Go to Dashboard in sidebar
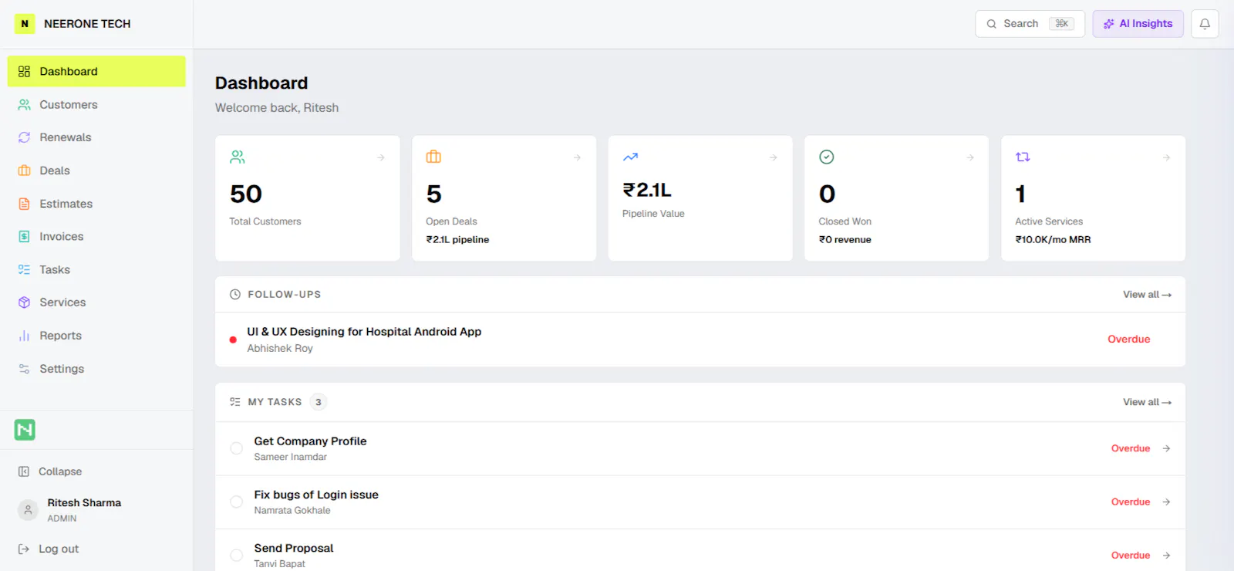Screen dimensions: 1234x571 [x=96, y=71]
